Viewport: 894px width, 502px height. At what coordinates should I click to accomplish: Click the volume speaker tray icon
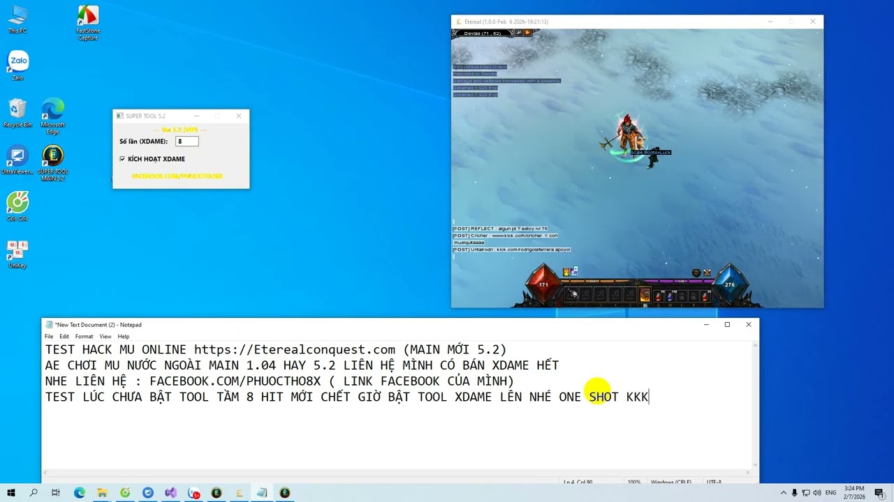(x=818, y=493)
